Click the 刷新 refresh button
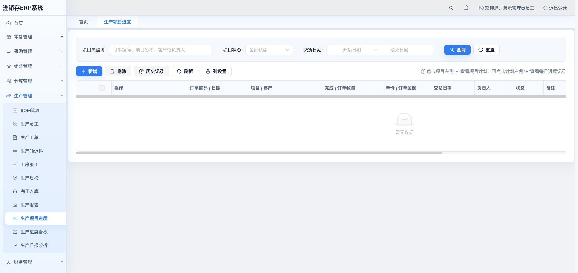Viewport: 578px width, 273px height. click(185, 71)
